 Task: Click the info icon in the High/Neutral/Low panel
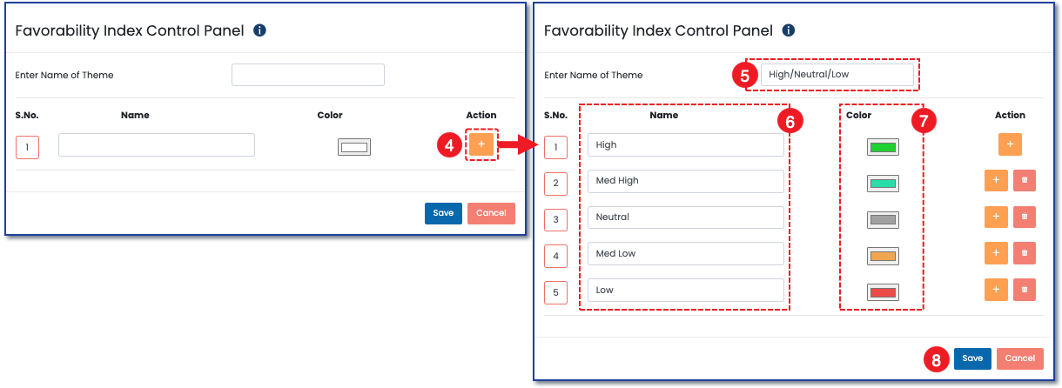[789, 30]
